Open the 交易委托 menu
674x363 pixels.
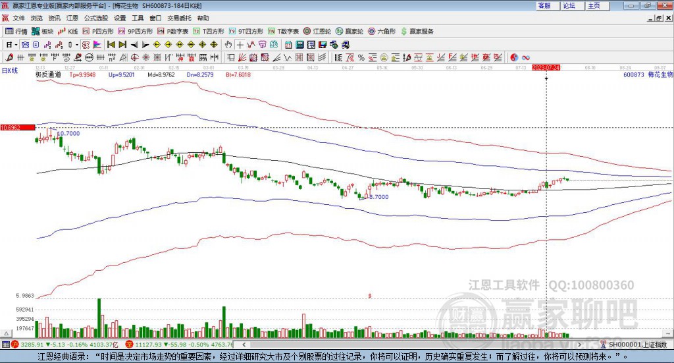[x=179, y=18]
